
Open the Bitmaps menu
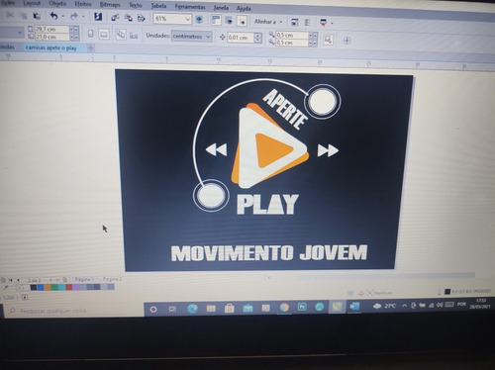[x=110, y=5]
